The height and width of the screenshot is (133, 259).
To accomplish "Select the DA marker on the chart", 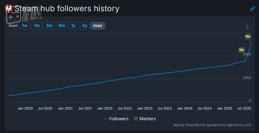I will click(241, 50).
